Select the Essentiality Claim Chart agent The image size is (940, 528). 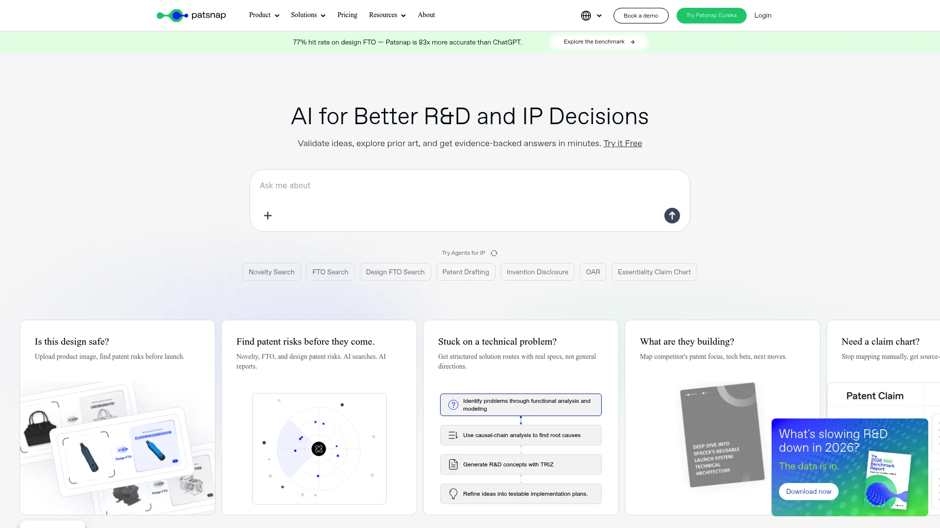(x=654, y=272)
